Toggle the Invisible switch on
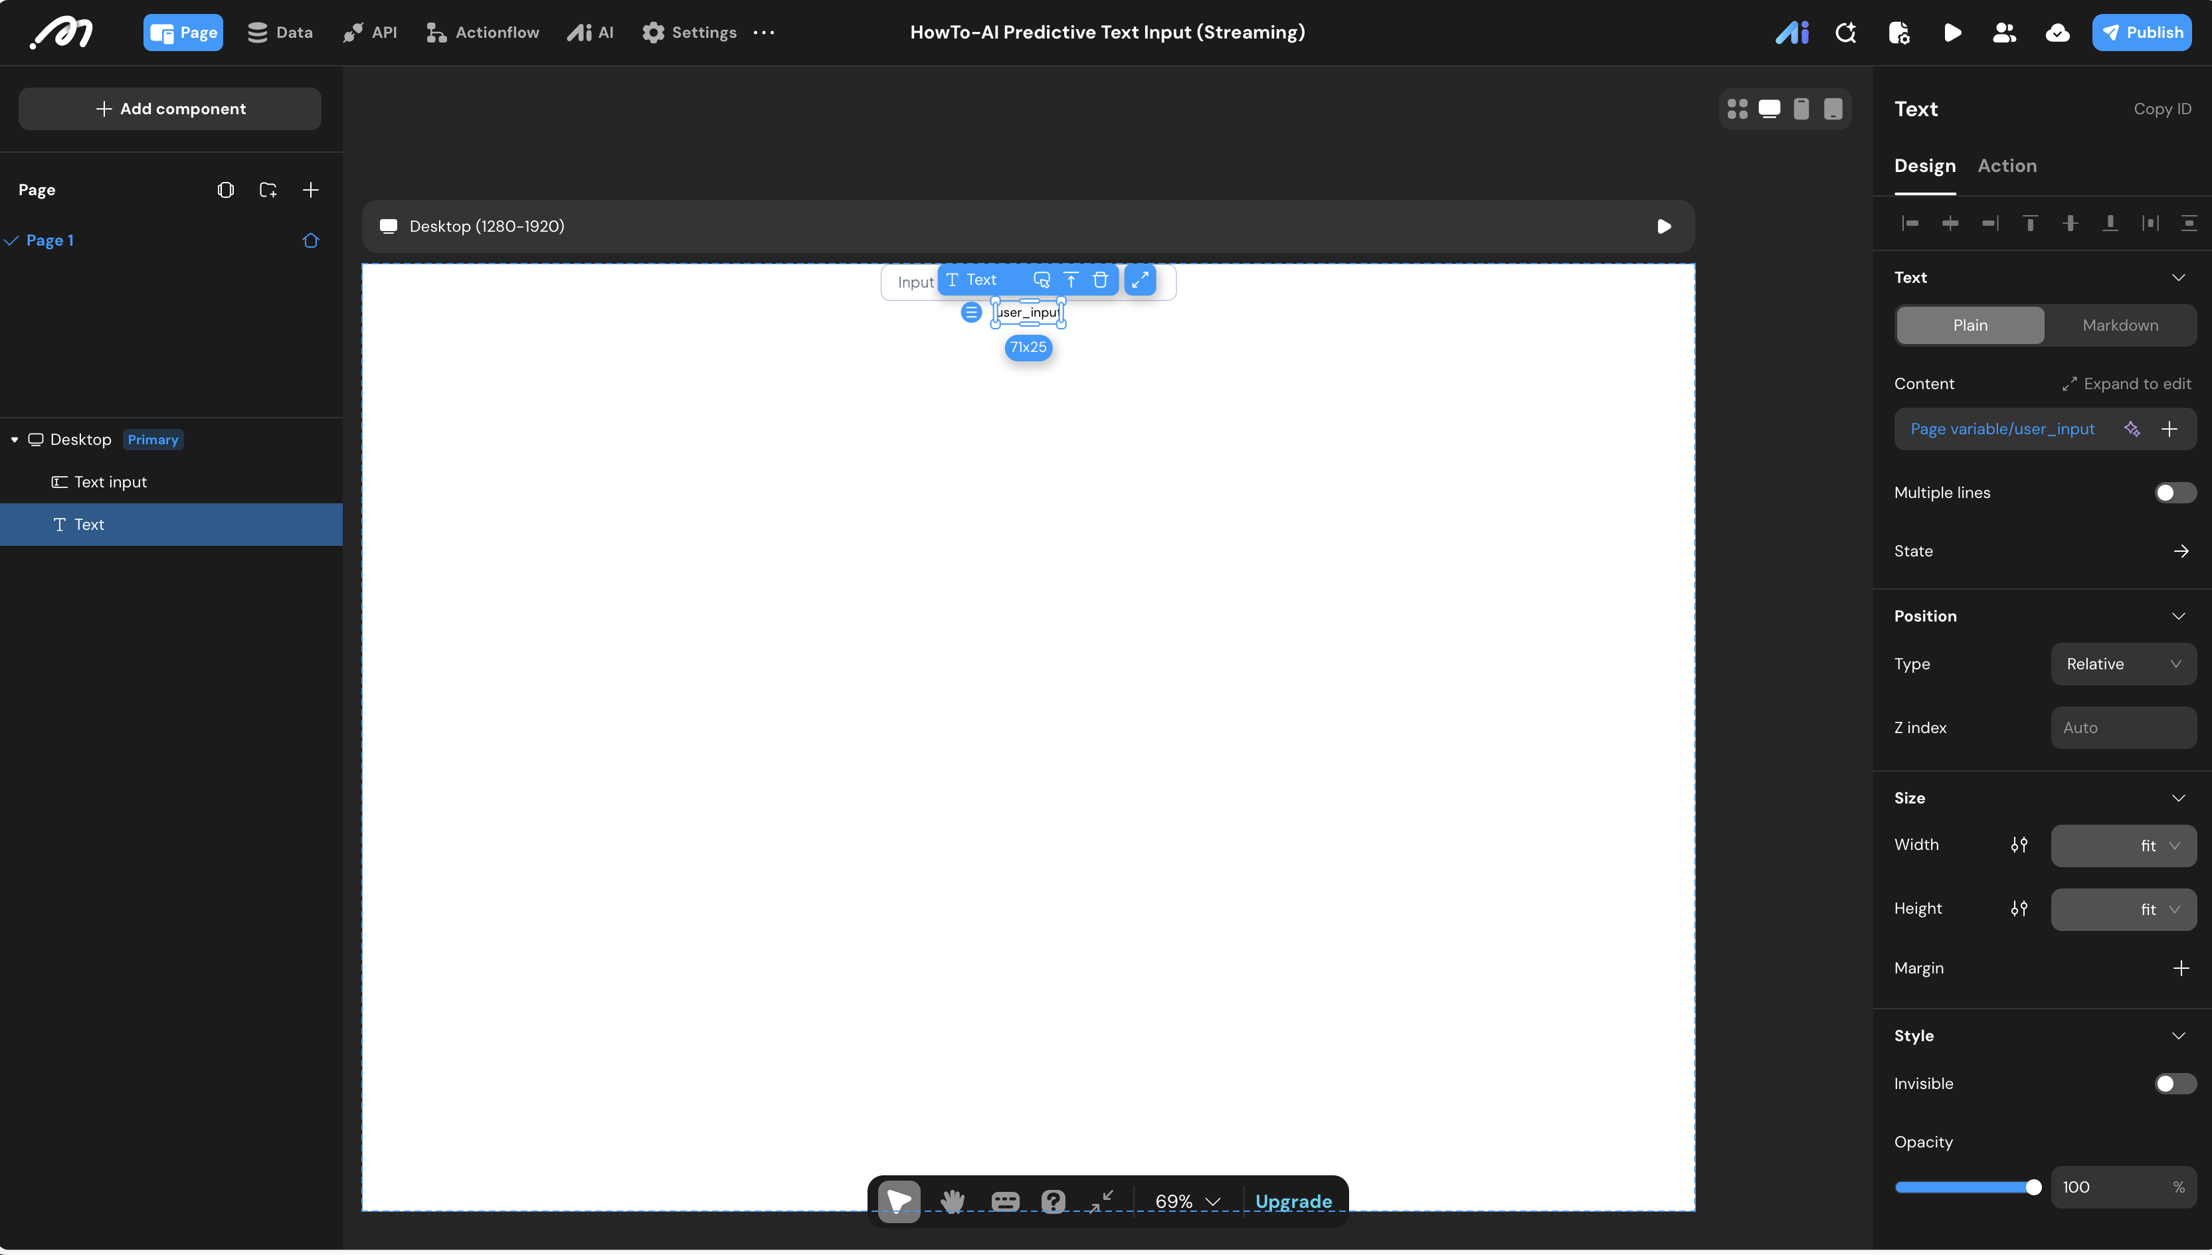Screen dimensions: 2212x1255 [x=2174, y=1084]
